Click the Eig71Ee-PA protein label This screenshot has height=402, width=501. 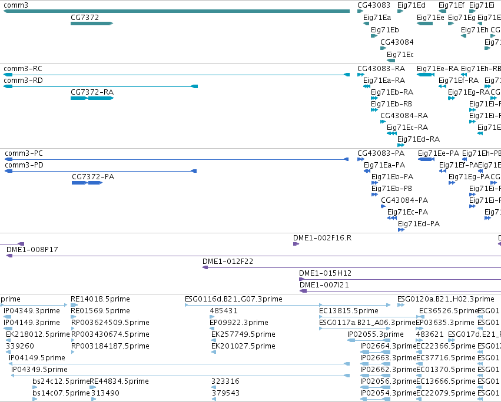[x=439, y=153]
